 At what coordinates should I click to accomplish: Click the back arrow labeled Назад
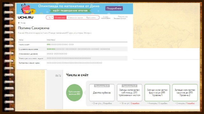pyautogui.click(x=22, y=23)
